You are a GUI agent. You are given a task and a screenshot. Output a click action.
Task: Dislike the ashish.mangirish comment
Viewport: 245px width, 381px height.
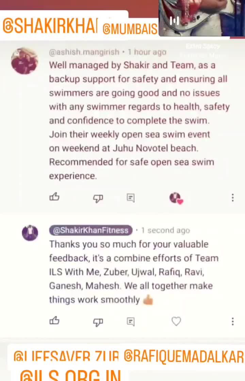coord(98,199)
